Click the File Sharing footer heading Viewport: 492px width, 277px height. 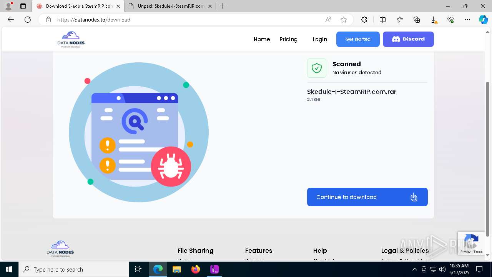click(x=195, y=250)
